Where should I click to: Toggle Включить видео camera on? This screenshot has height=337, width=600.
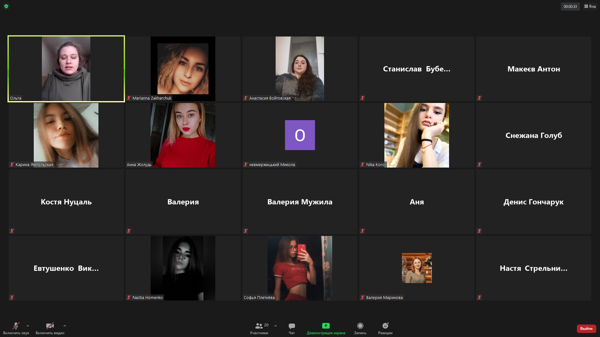(x=50, y=328)
